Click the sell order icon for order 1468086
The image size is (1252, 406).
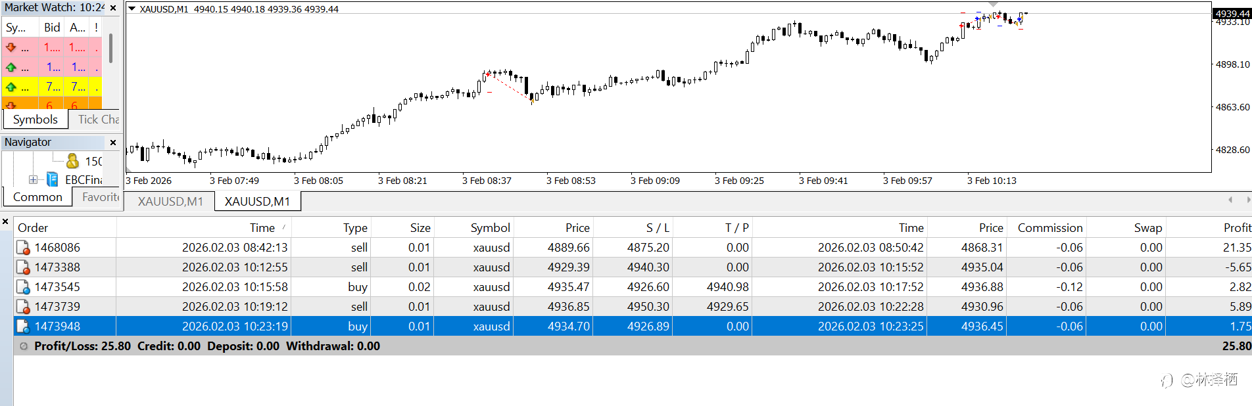click(x=23, y=248)
